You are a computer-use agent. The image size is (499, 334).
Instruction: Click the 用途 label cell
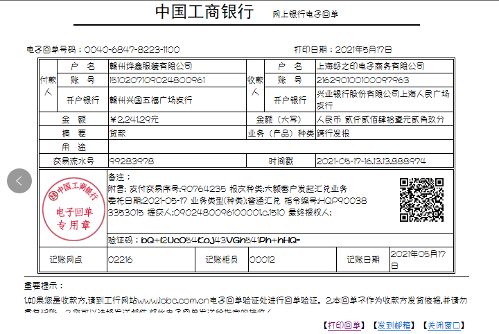coord(73,147)
